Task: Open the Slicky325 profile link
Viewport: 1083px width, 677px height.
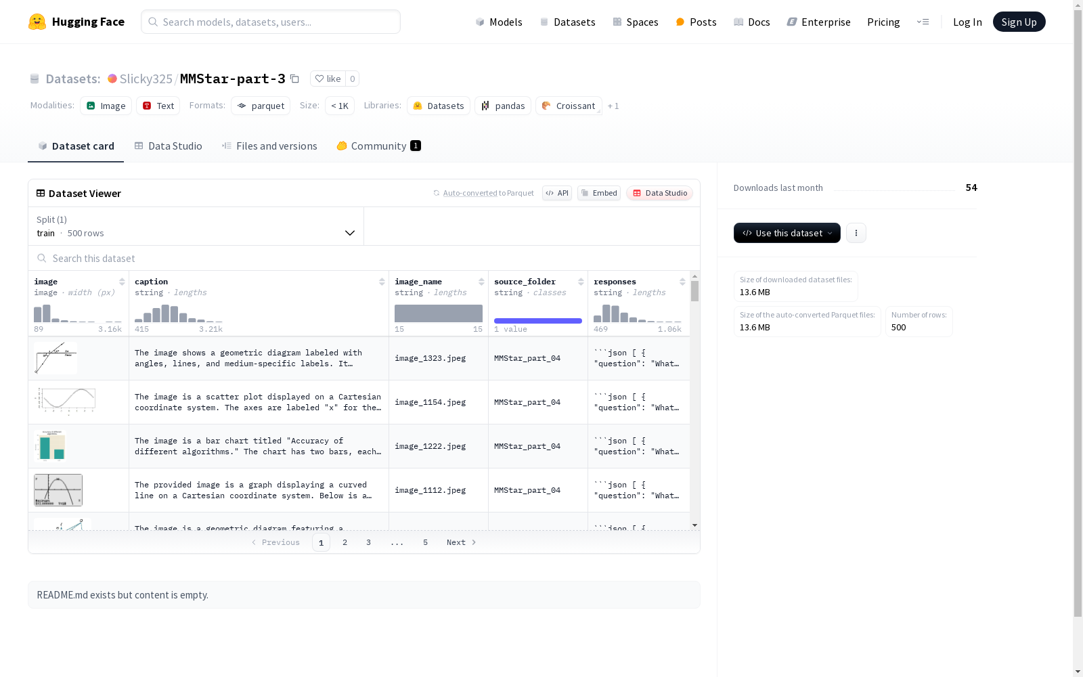Action: (146, 79)
